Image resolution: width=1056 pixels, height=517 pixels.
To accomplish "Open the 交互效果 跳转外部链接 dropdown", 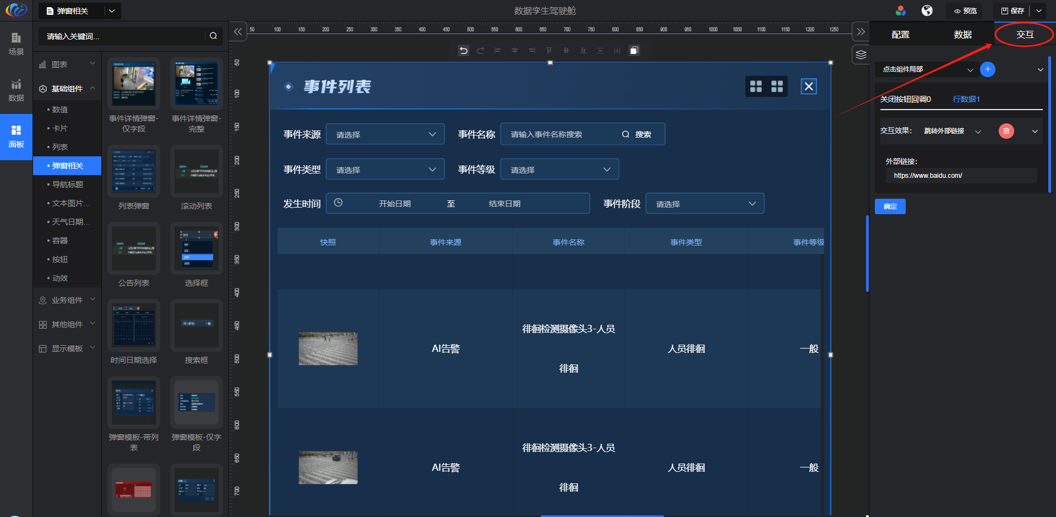I will point(952,131).
